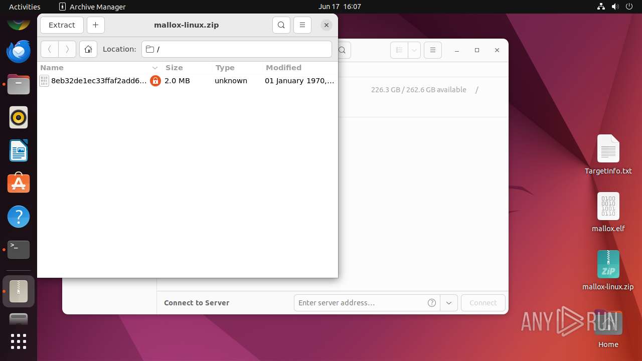Image resolution: width=642 pixels, height=361 pixels.
Task: Launch LibreOffice Writer from dock
Action: (x=19, y=151)
